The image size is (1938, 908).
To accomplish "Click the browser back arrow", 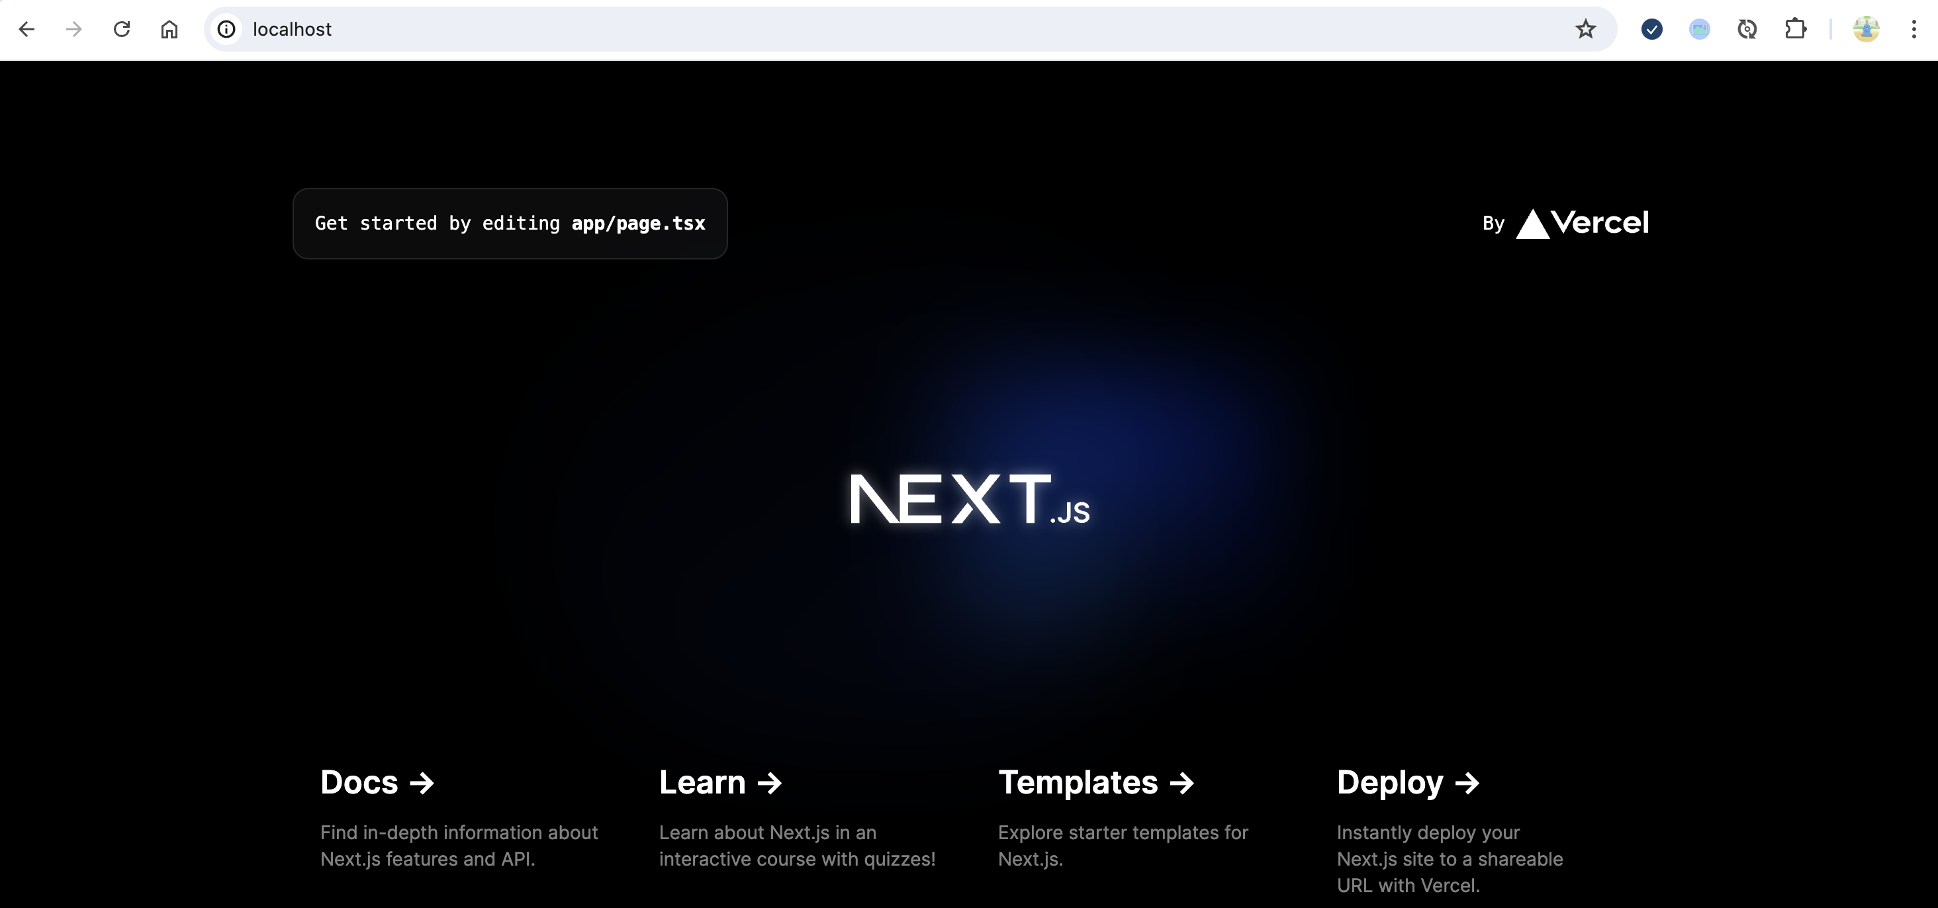I will coord(27,29).
